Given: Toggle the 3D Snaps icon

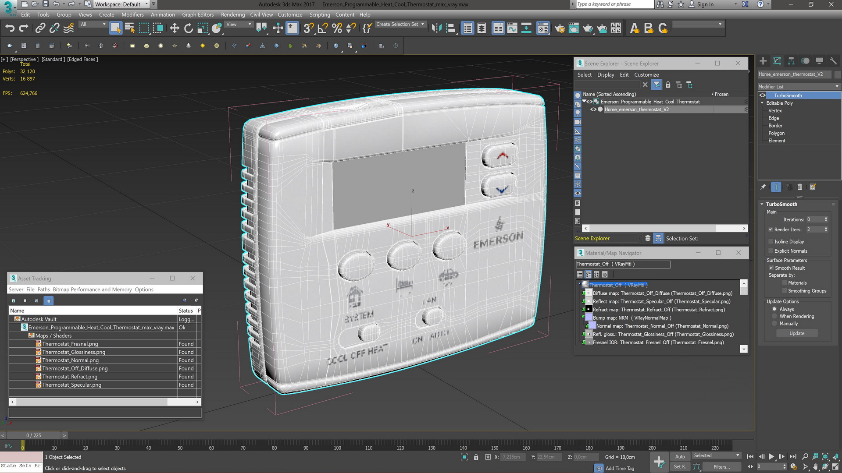Looking at the screenshot, I should [x=308, y=28].
